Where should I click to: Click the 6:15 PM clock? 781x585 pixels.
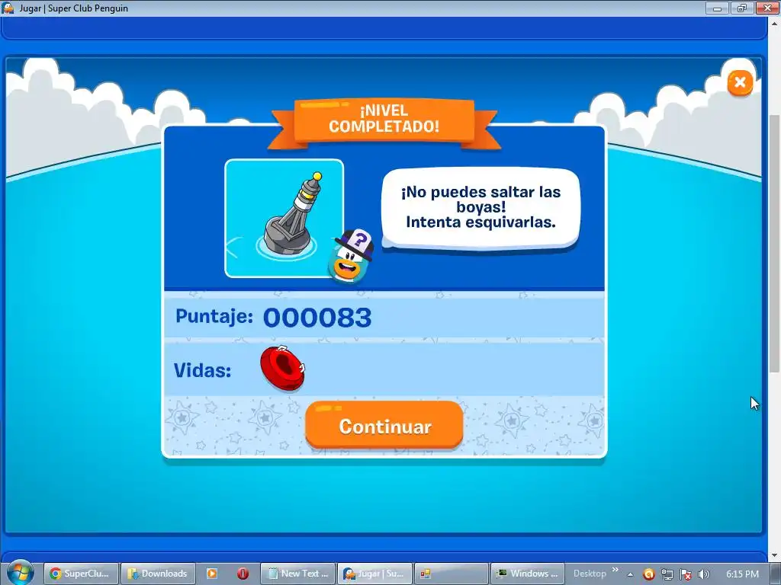pyautogui.click(x=742, y=574)
